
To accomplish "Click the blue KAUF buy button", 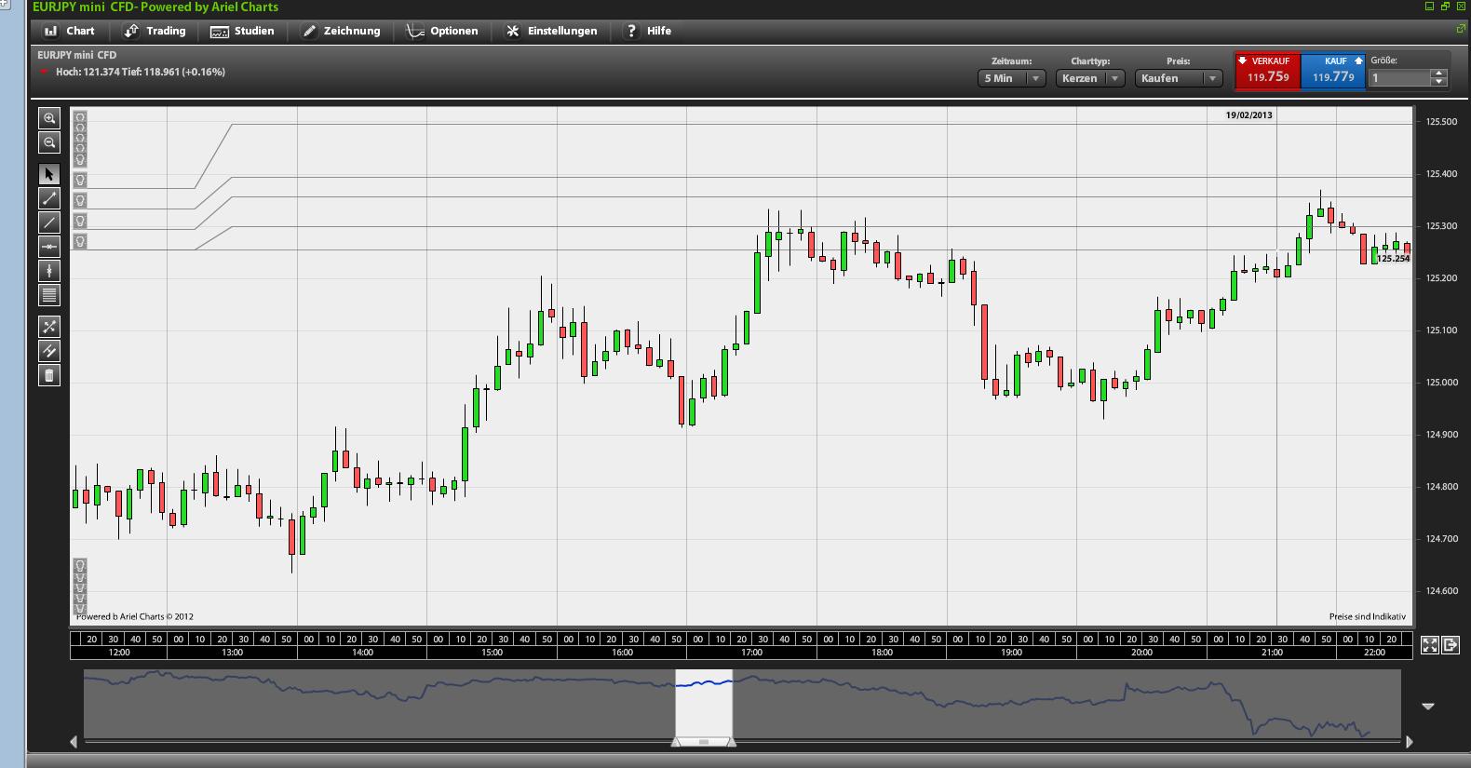I will click(1333, 72).
